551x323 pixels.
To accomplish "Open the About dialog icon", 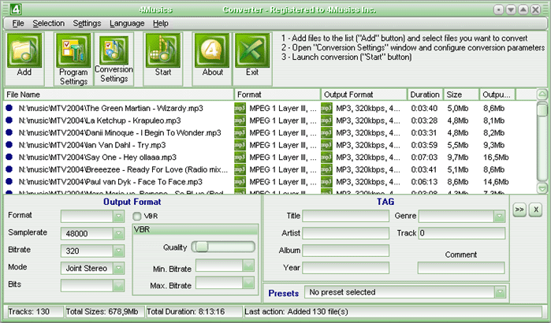I will coord(212,58).
